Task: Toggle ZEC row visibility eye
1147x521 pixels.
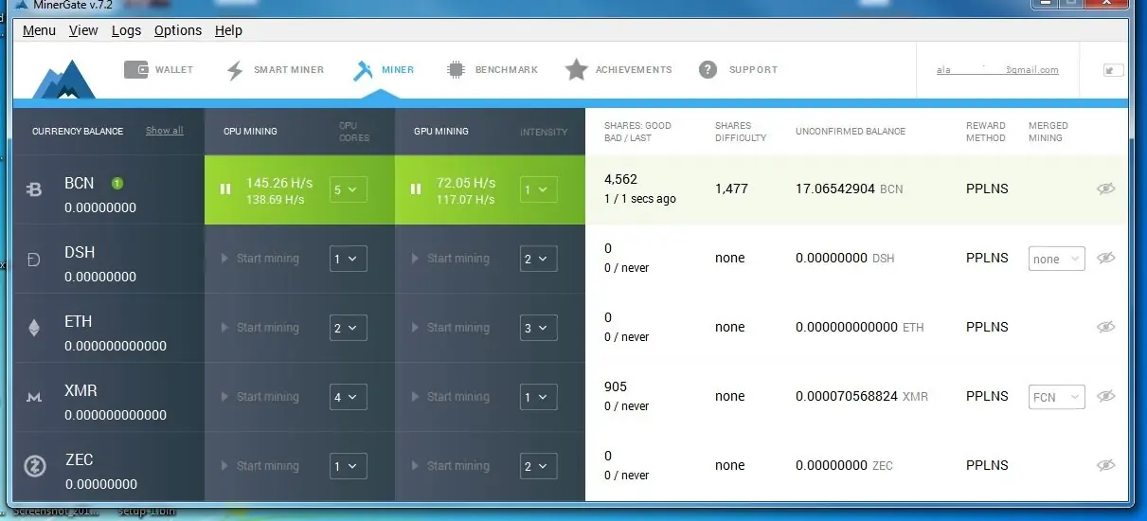Action: pyautogui.click(x=1105, y=465)
